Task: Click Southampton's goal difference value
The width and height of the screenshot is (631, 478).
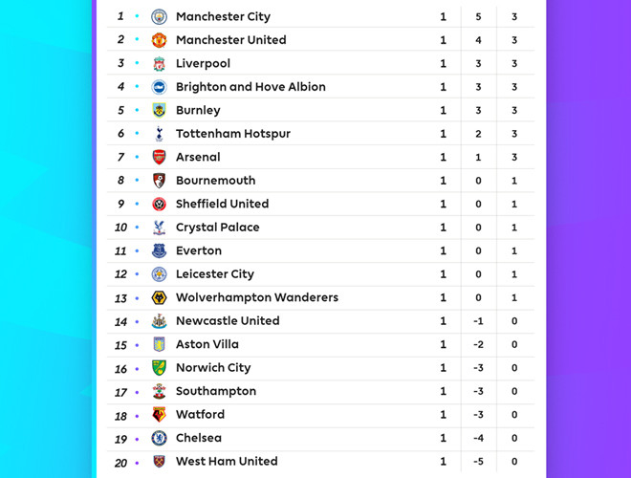Action: (x=478, y=391)
